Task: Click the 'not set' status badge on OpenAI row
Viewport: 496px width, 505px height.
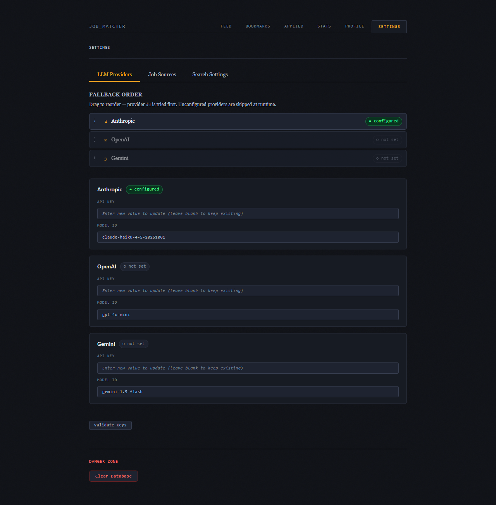Action: [x=387, y=139]
